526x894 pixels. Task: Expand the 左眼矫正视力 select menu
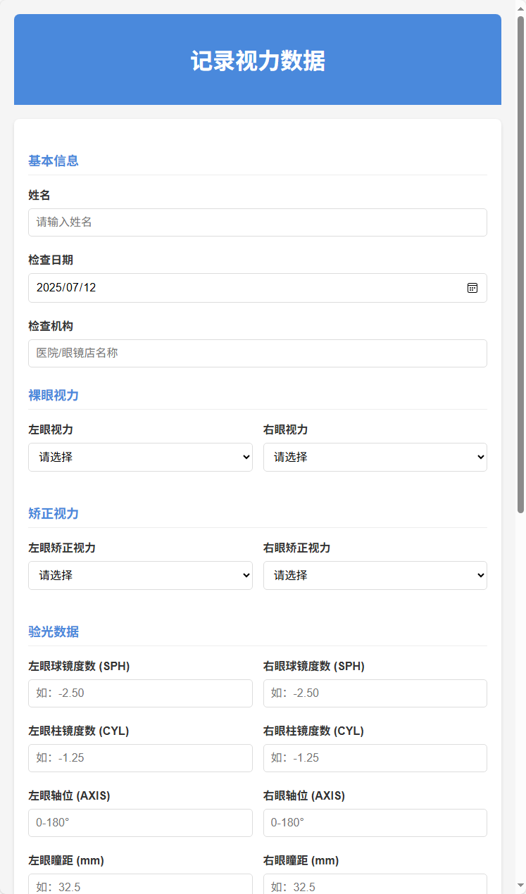click(x=139, y=575)
